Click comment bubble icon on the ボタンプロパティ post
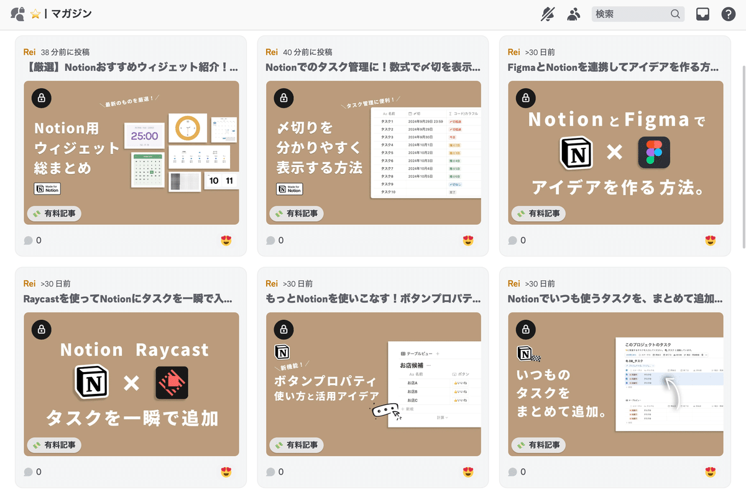 pos(270,472)
